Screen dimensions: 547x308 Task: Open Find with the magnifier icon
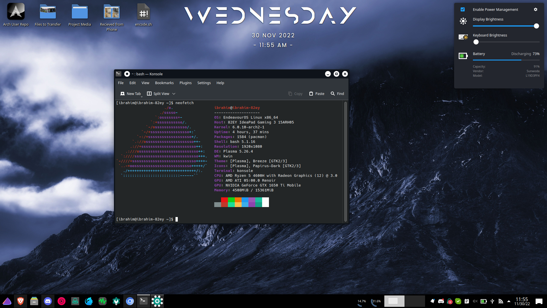coord(332,94)
